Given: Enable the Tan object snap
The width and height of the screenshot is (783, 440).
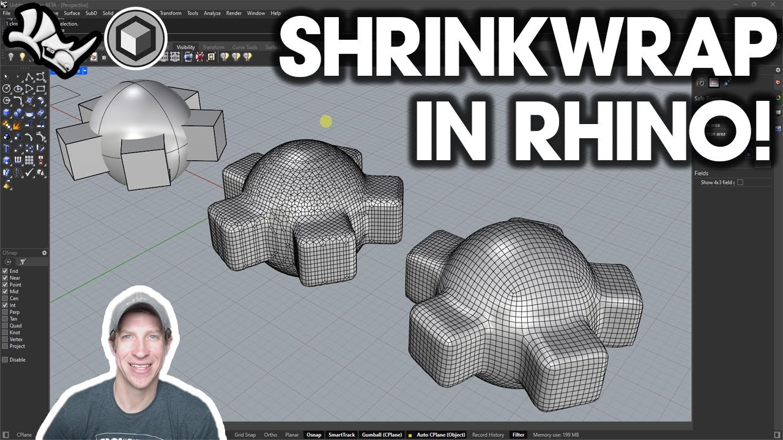Looking at the screenshot, I should coord(5,318).
